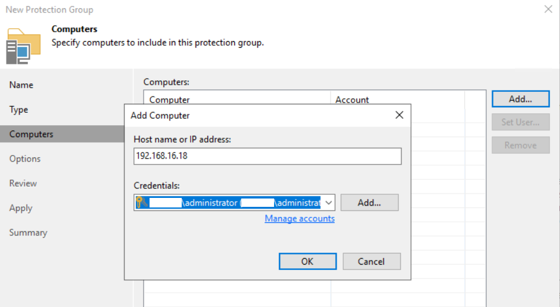Confirm with the OK button

(307, 261)
